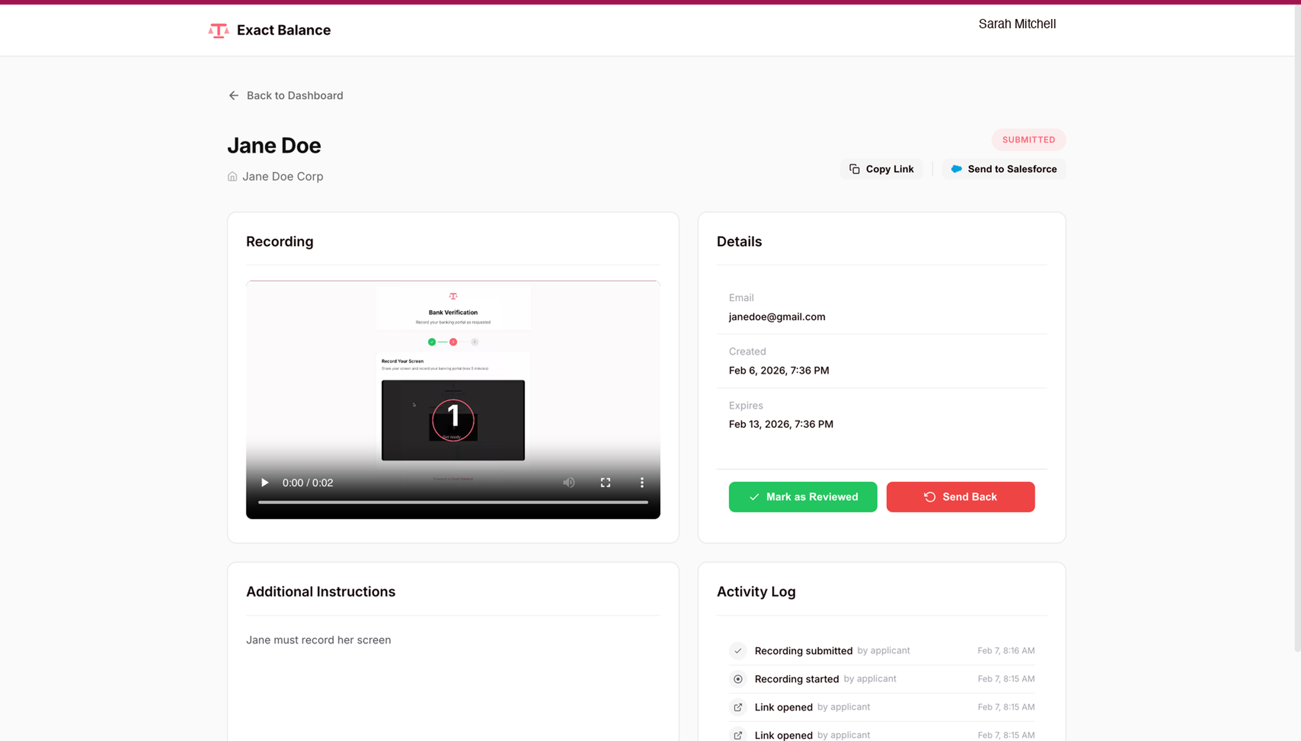Click the external link icon beside Link opened
This screenshot has width=1301, height=741.
point(738,707)
